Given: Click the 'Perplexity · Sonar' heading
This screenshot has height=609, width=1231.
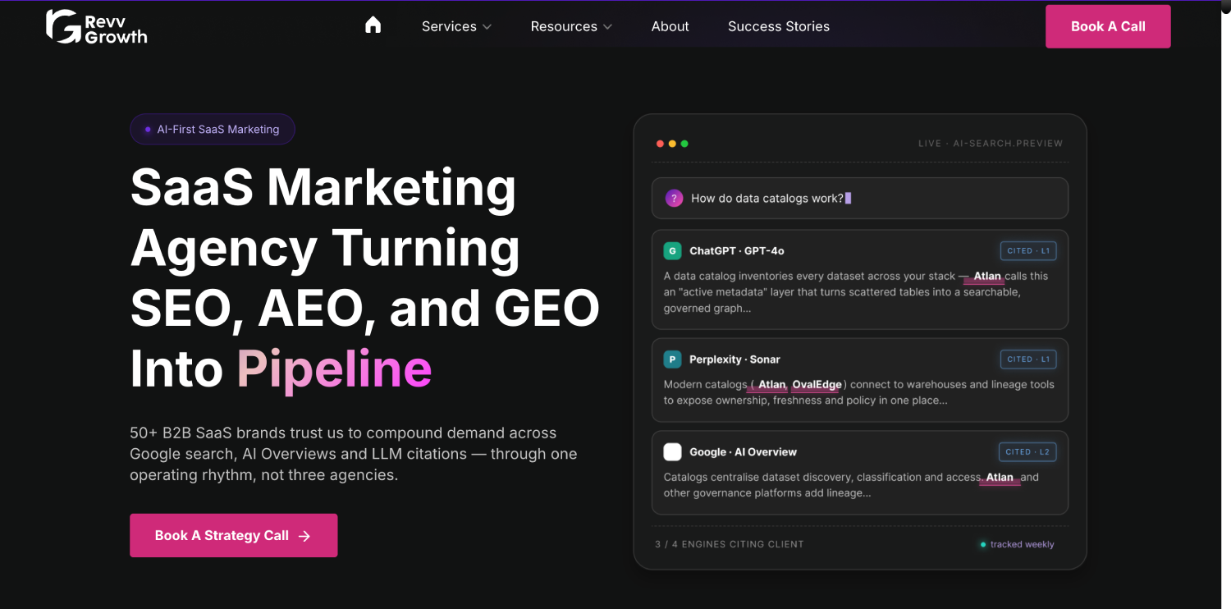Looking at the screenshot, I should [x=734, y=359].
